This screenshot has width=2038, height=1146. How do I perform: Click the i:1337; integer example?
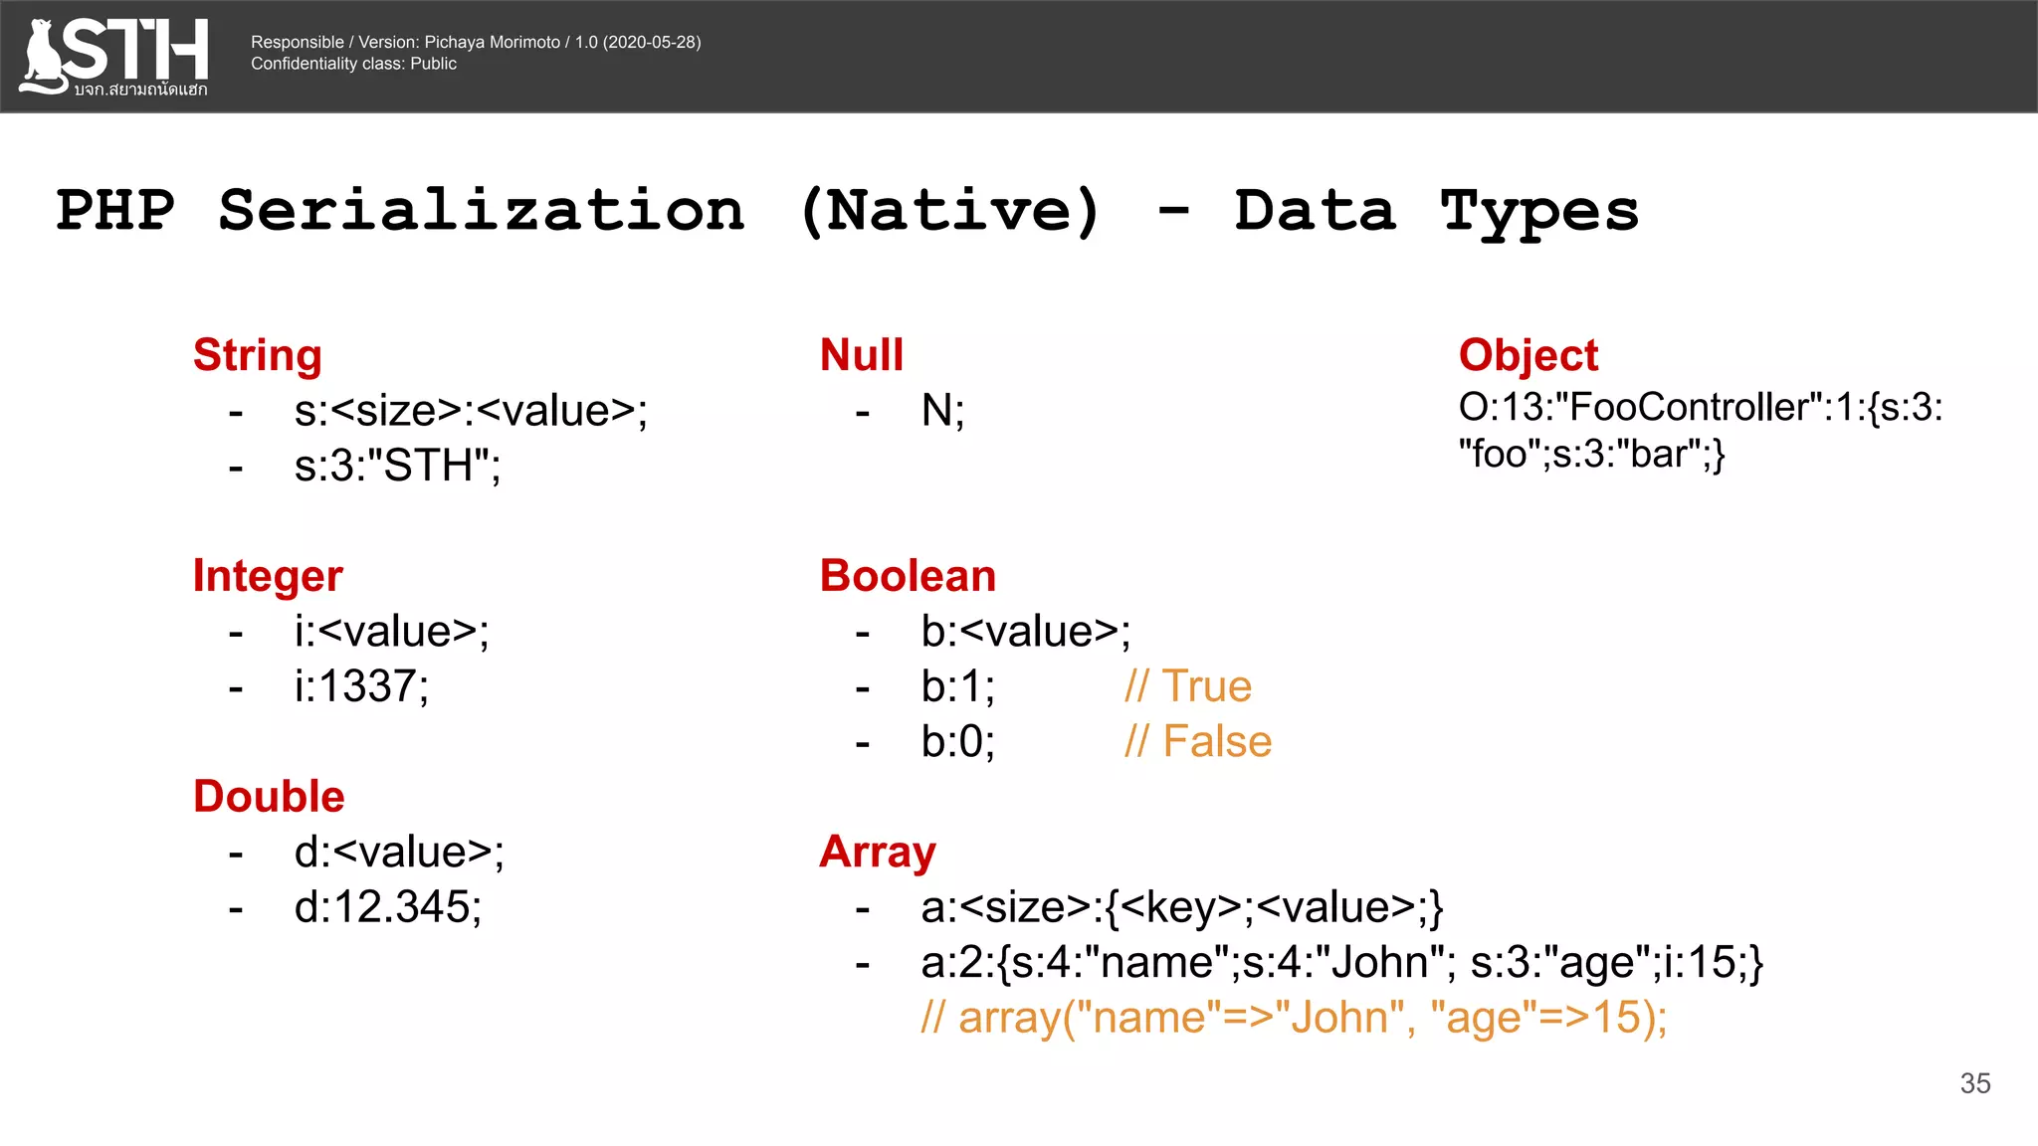[x=361, y=686]
